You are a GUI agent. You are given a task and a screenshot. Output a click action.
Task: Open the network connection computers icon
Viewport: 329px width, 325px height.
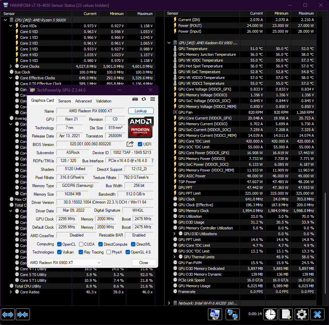(232, 314)
